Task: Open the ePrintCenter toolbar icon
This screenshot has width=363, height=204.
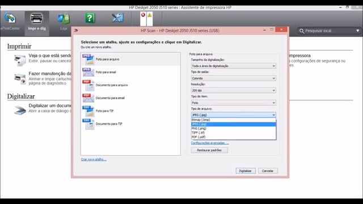Action: point(10,18)
